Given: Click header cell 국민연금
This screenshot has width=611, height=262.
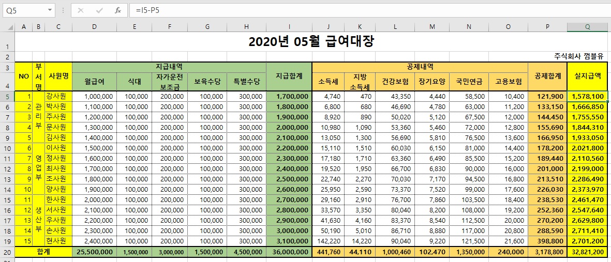Looking at the screenshot, I should (x=469, y=82).
